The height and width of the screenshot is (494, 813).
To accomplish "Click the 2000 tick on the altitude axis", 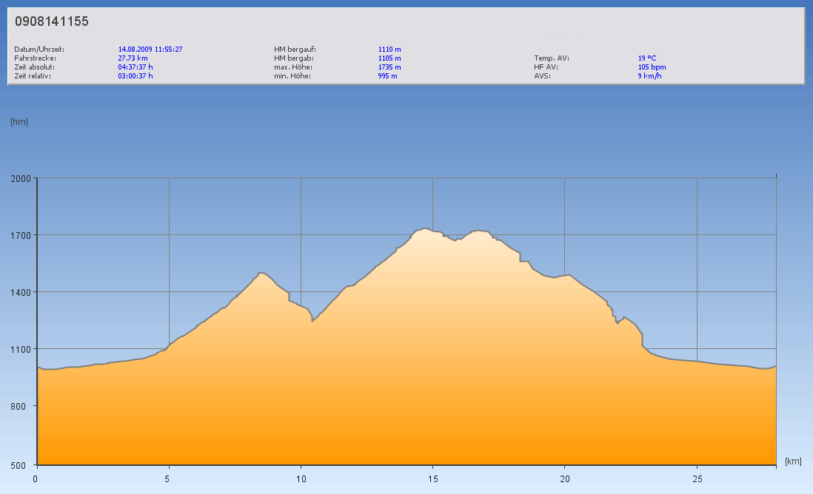I will tap(19, 179).
